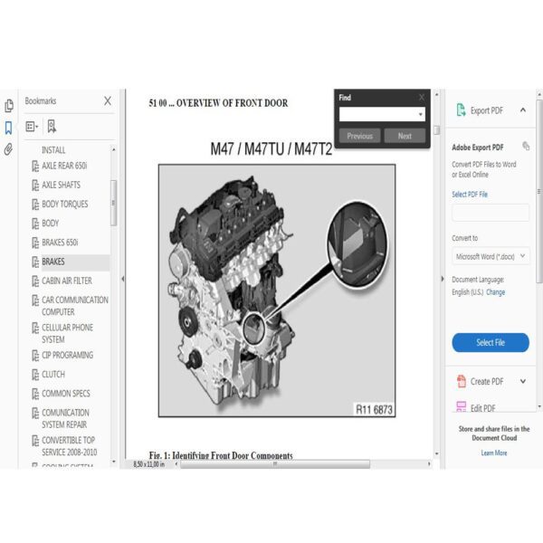The image size is (543, 543).
Task: Click the bookmarks panel scrollbar thumb
Action: click(113, 203)
